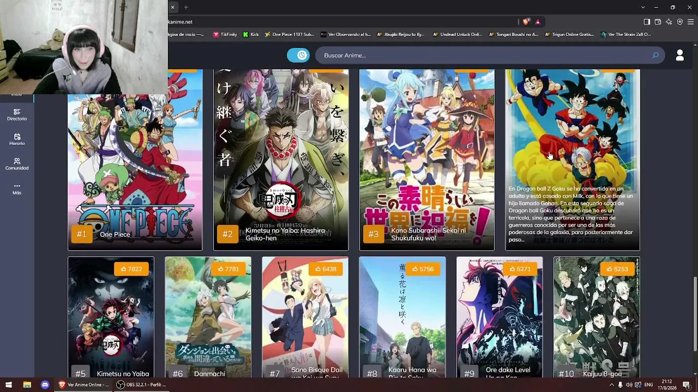Open the user profile icon
This screenshot has height=392, width=698.
click(680, 55)
